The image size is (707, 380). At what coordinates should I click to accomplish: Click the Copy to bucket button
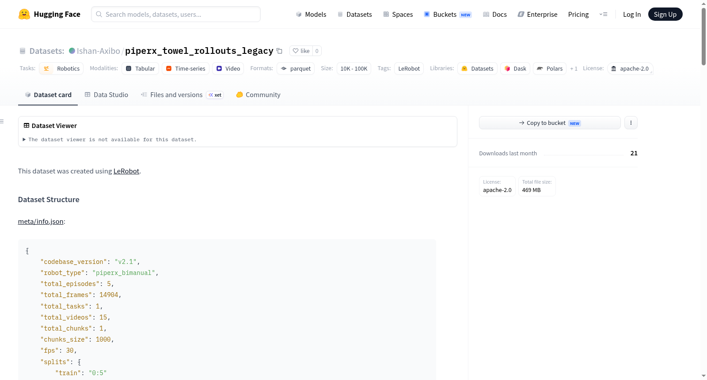[550, 123]
